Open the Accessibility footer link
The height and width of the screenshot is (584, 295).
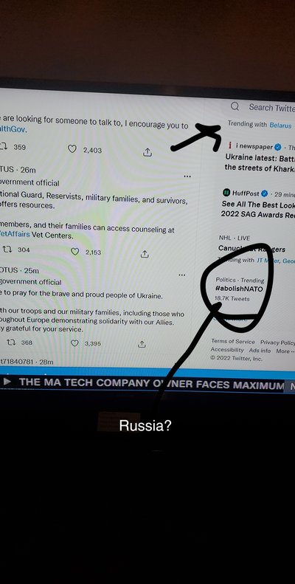coord(227,350)
